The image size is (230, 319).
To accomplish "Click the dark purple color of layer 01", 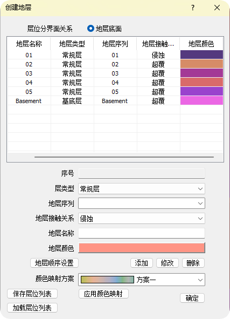I will (x=201, y=55).
